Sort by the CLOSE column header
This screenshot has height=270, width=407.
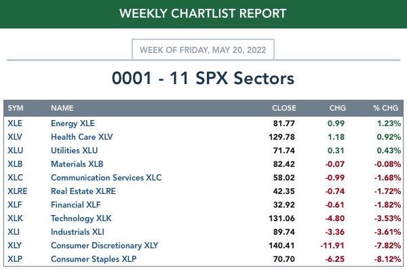click(284, 108)
